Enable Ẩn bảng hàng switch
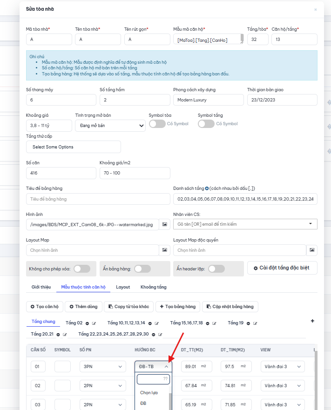The height and width of the screenshot is (410, 331). [142, 269]
